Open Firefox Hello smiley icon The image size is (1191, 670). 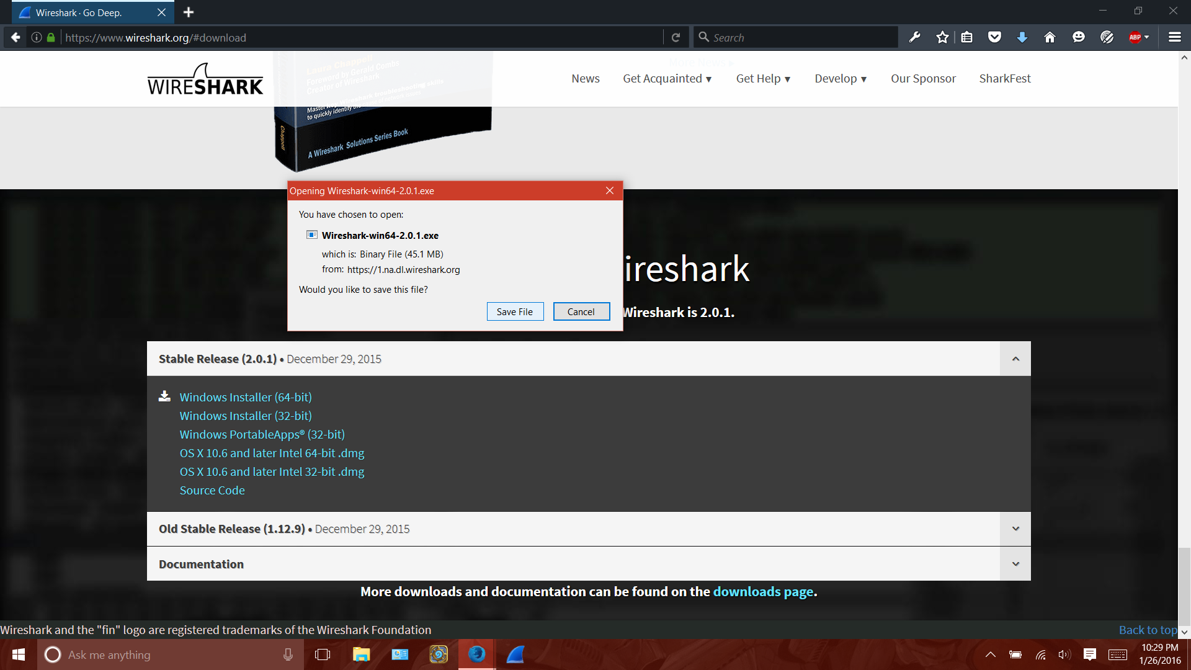click(x=1079, y=37)
